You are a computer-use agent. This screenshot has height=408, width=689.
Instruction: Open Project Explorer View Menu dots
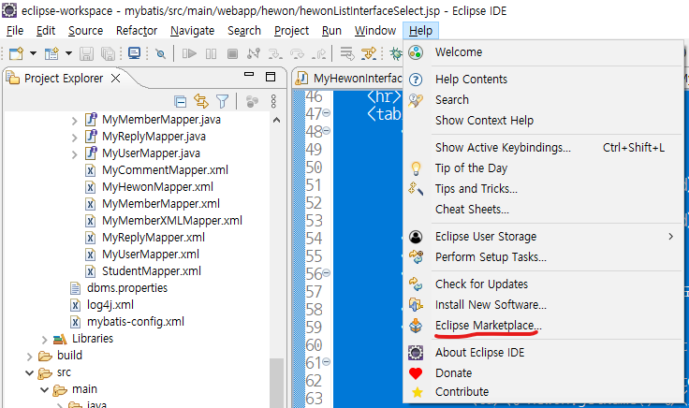point(273,101)
